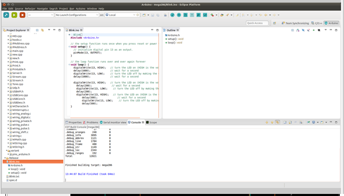Select spec.d in Project Explorer
The width and height of the screenshot is (344, 196).
[13, 180]
